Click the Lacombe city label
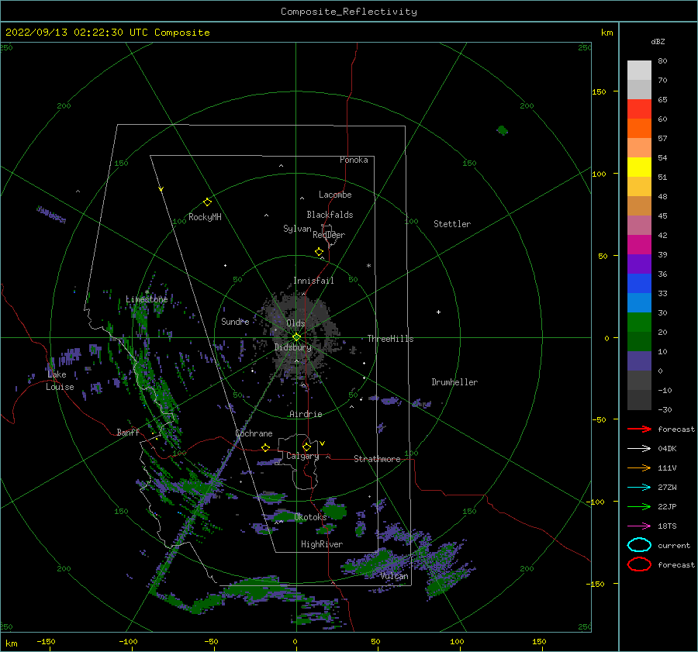Viewport: 698px width, 652px height. click(x=335, y=195)
